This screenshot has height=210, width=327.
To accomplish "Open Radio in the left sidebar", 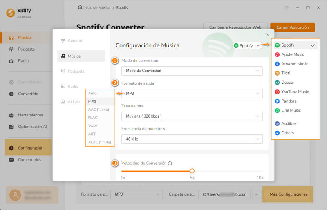I will [x=23, y=61].
